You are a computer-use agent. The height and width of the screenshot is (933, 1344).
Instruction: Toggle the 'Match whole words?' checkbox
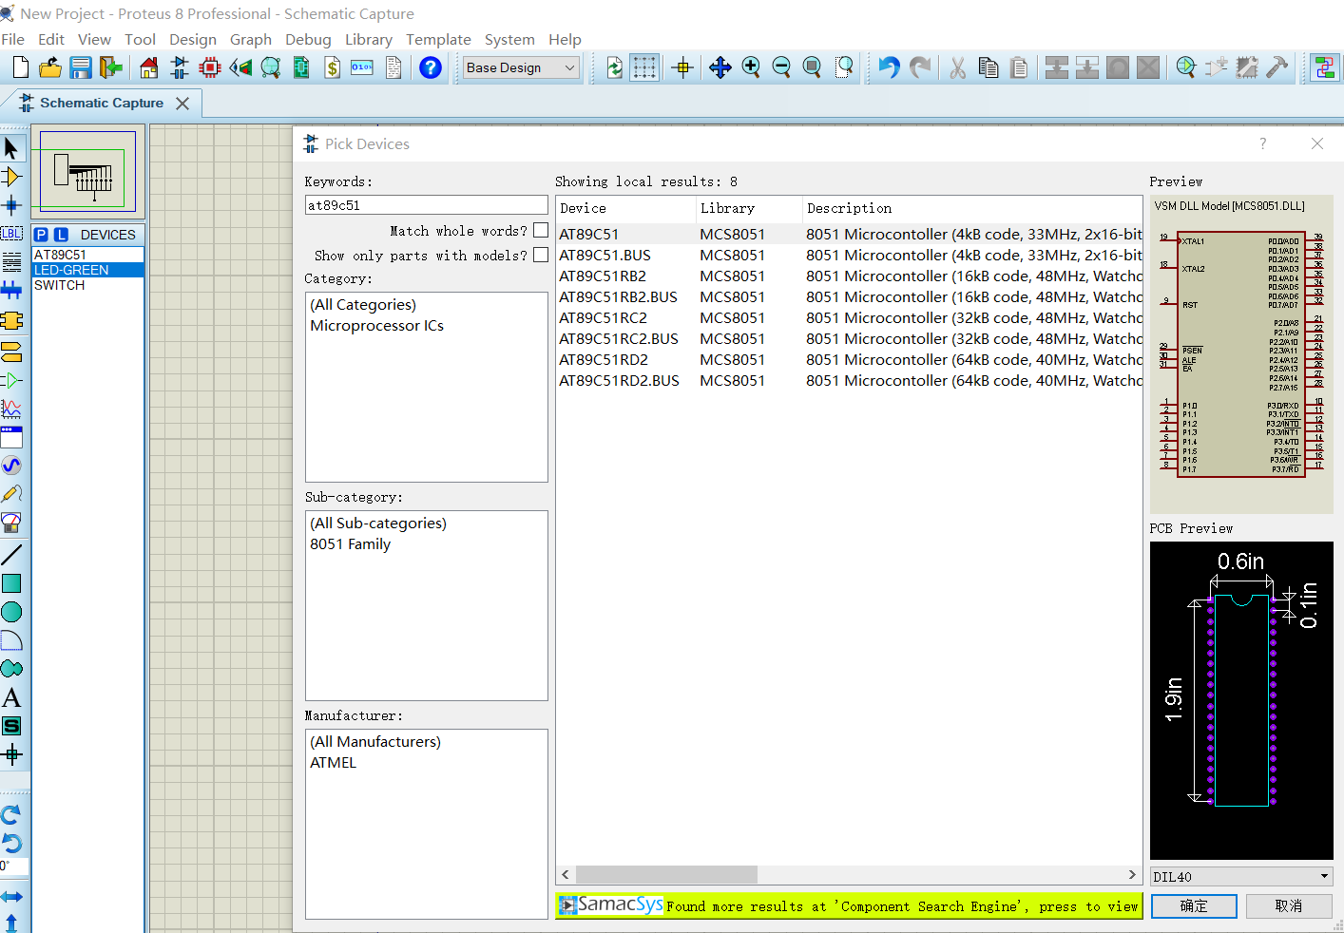click(541, 230)
